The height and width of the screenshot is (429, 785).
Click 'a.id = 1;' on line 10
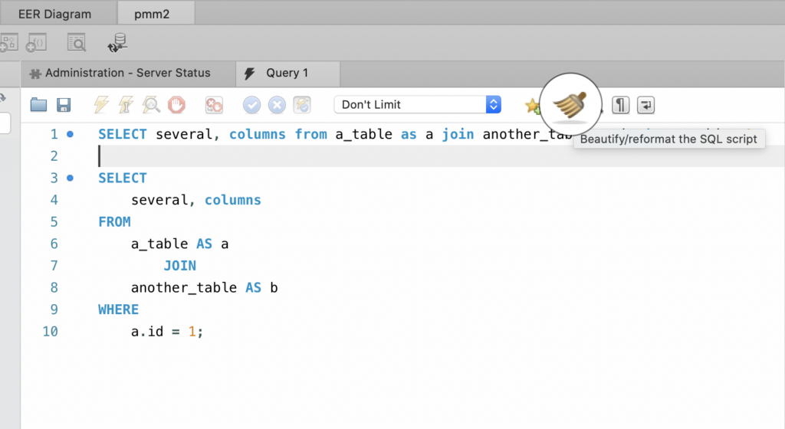167,332
